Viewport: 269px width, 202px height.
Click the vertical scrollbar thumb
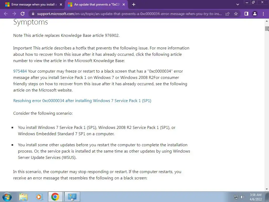click(x=267, y=29)
